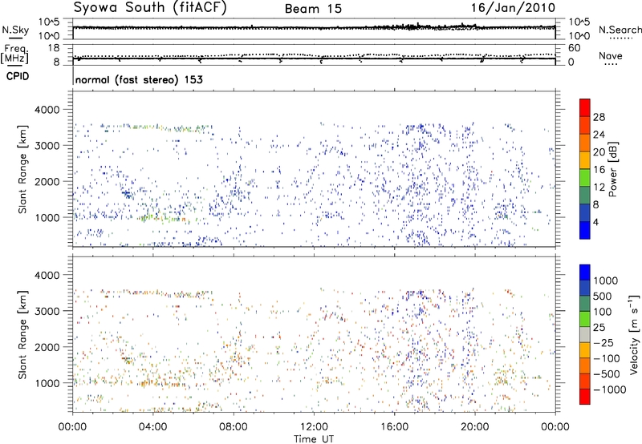This screenshot has width=642, height=444.
Task: Click the '16:00' time axis label
Action: coord(395,427)
